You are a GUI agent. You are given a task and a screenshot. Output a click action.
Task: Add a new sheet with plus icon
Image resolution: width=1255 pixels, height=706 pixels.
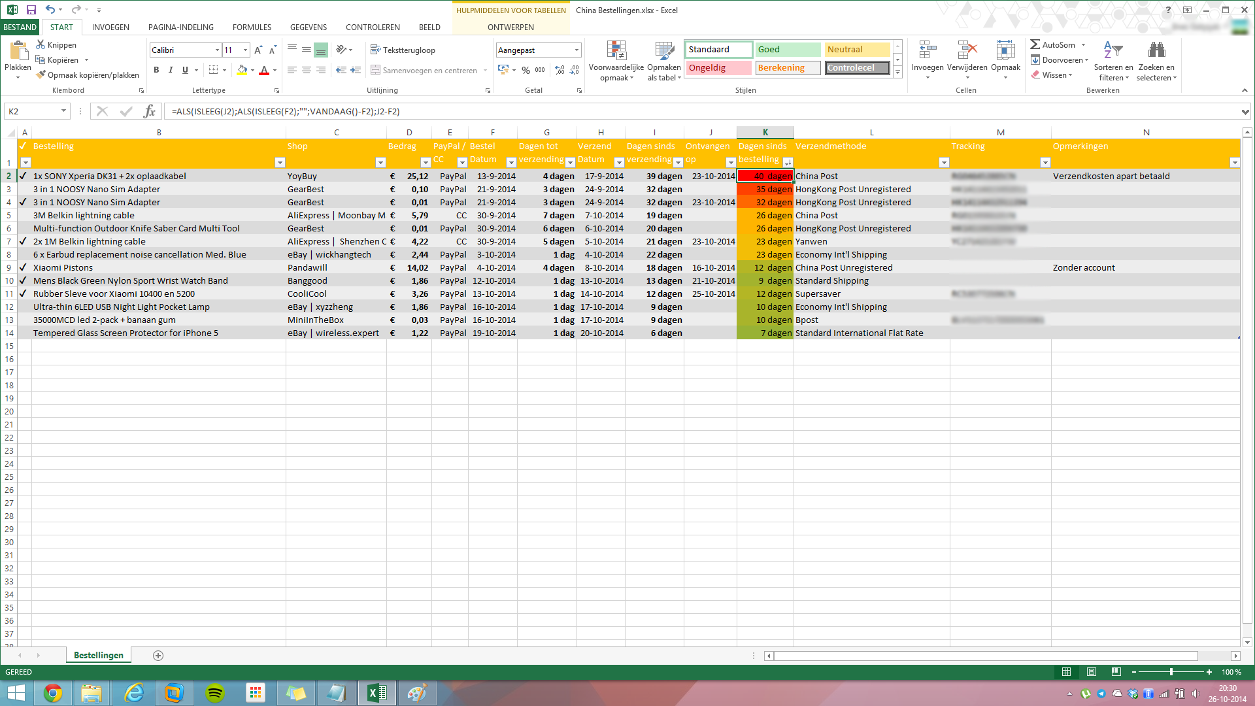point(158,656)
